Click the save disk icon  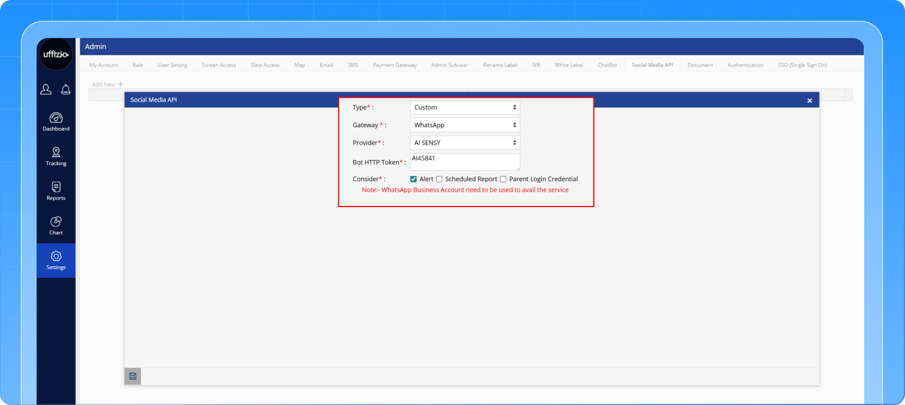tap(133, 376)
